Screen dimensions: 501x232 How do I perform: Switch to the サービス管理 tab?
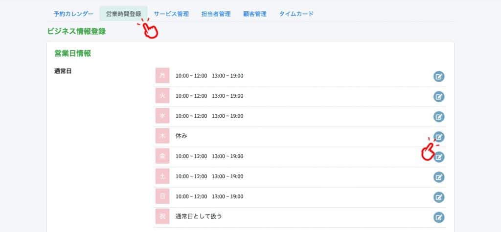pos(171,14)
